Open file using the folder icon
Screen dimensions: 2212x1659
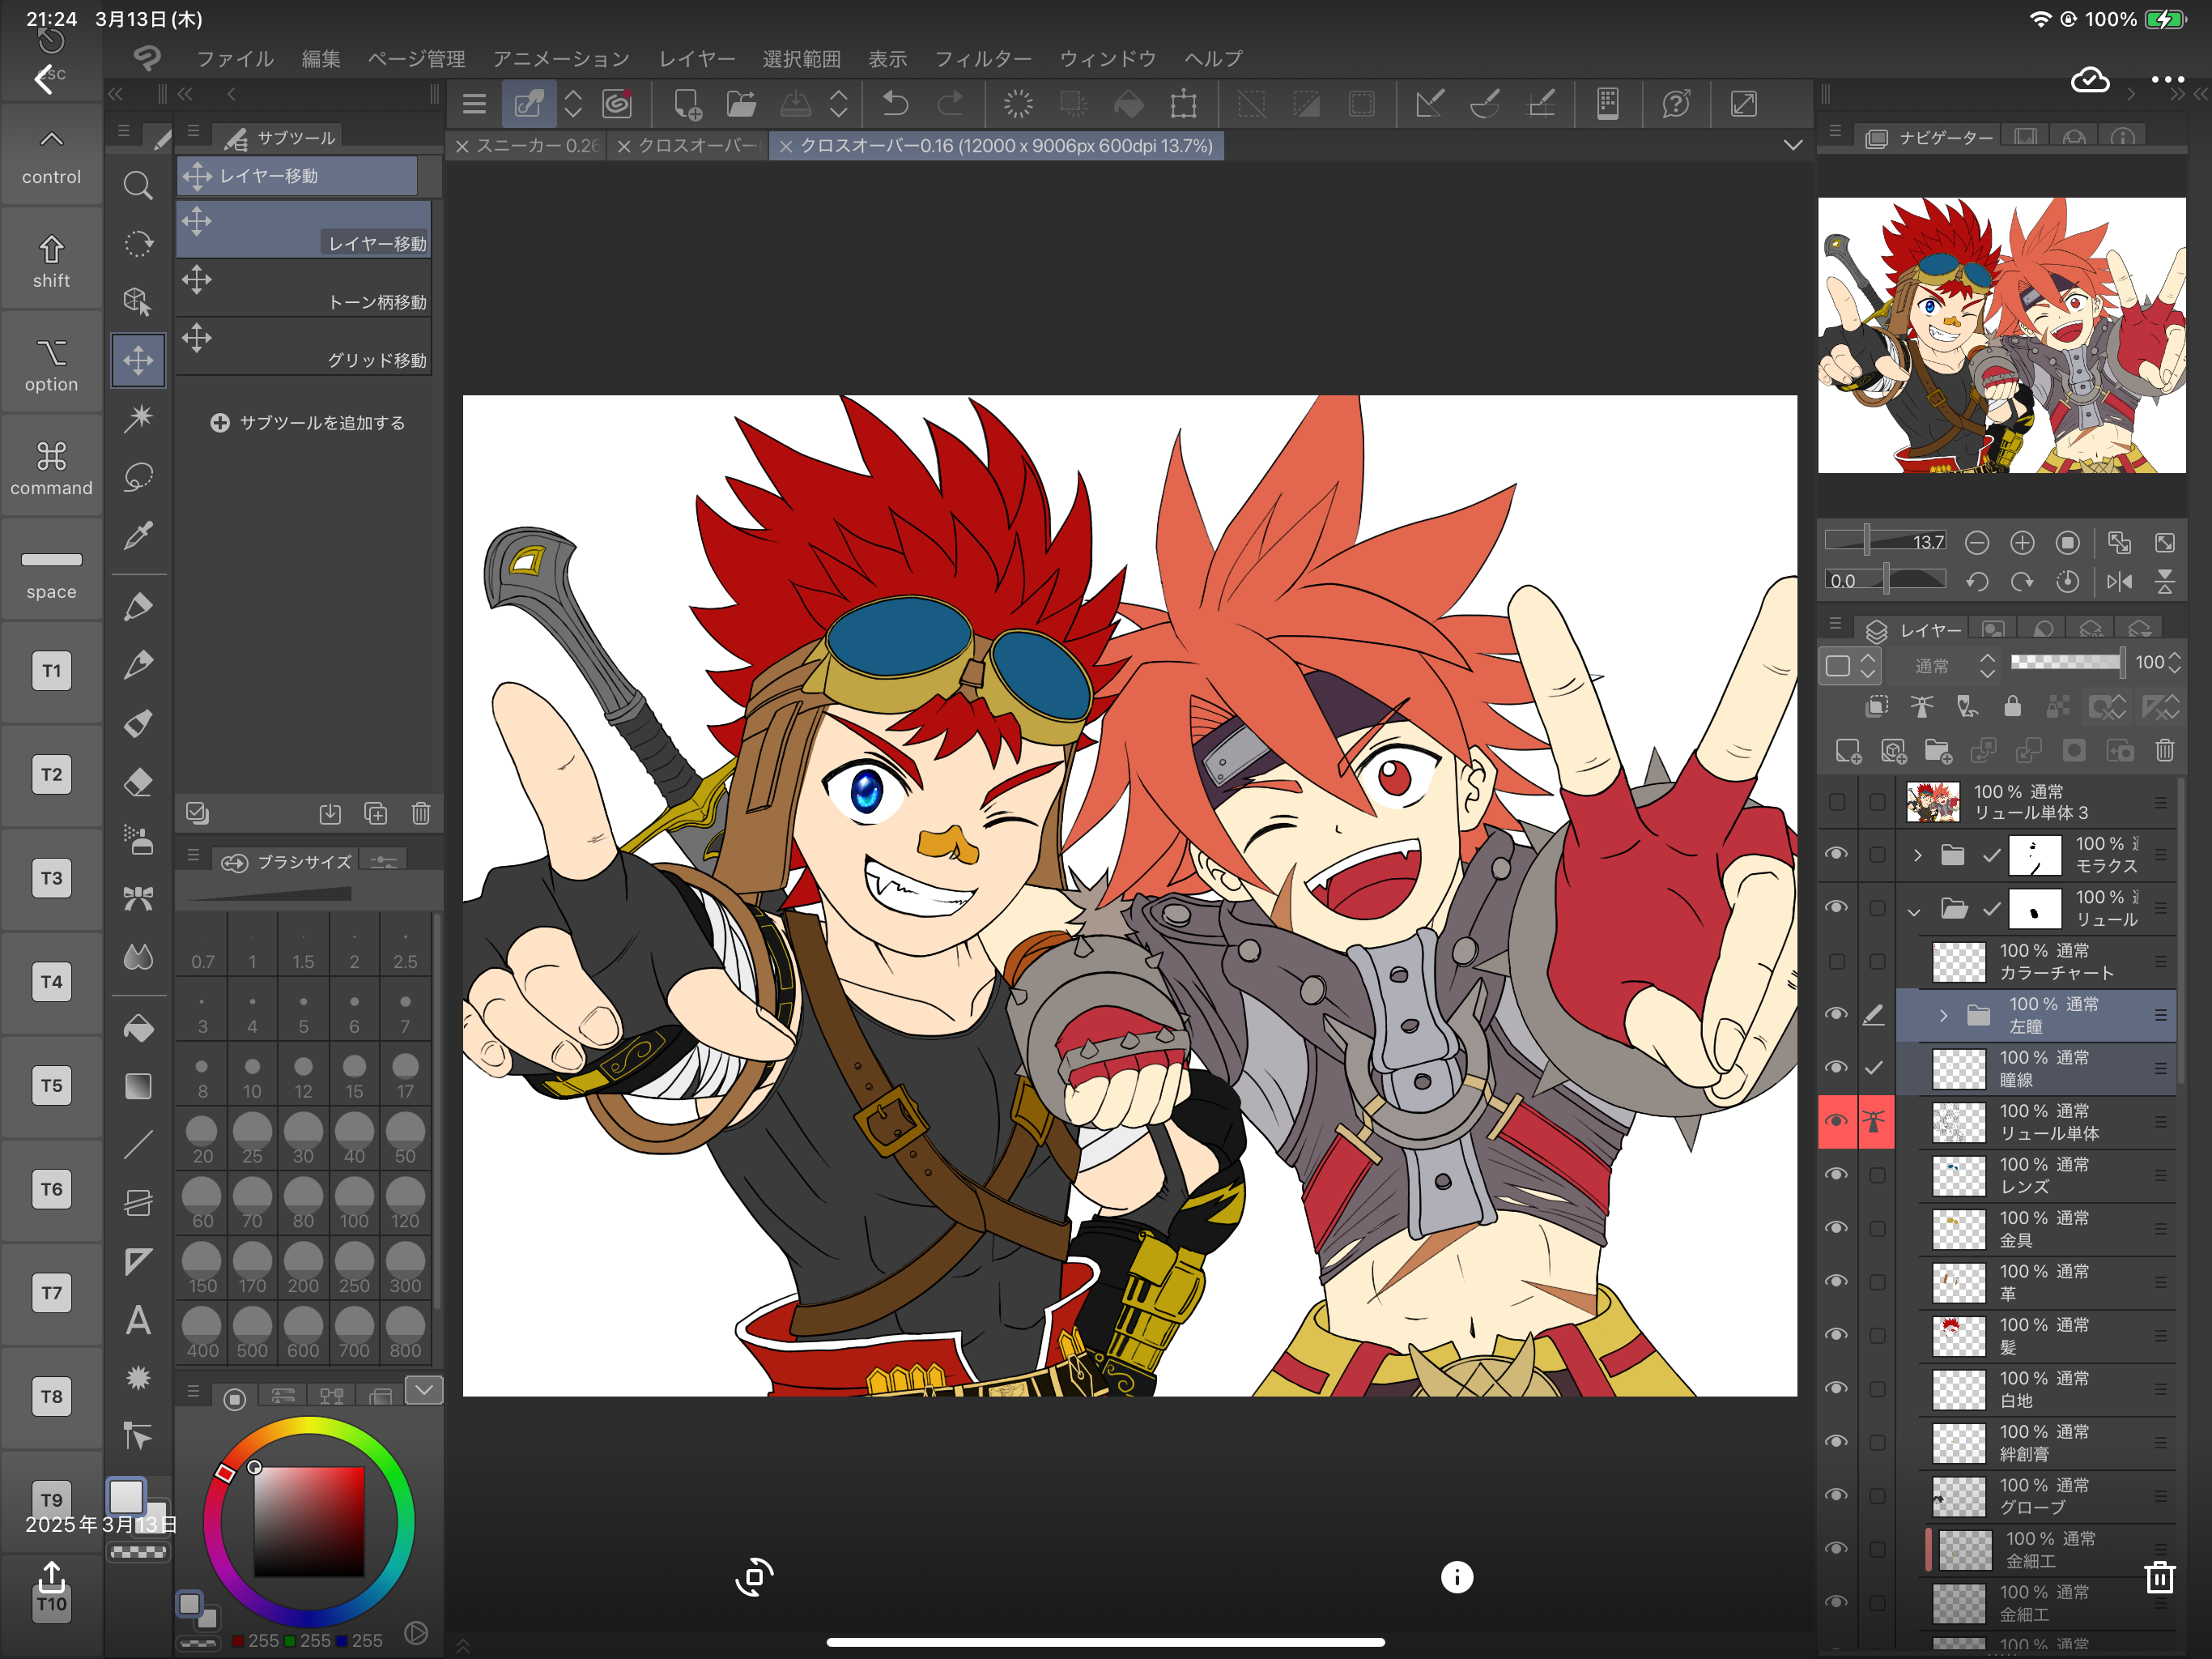click(x=740, y=103)
